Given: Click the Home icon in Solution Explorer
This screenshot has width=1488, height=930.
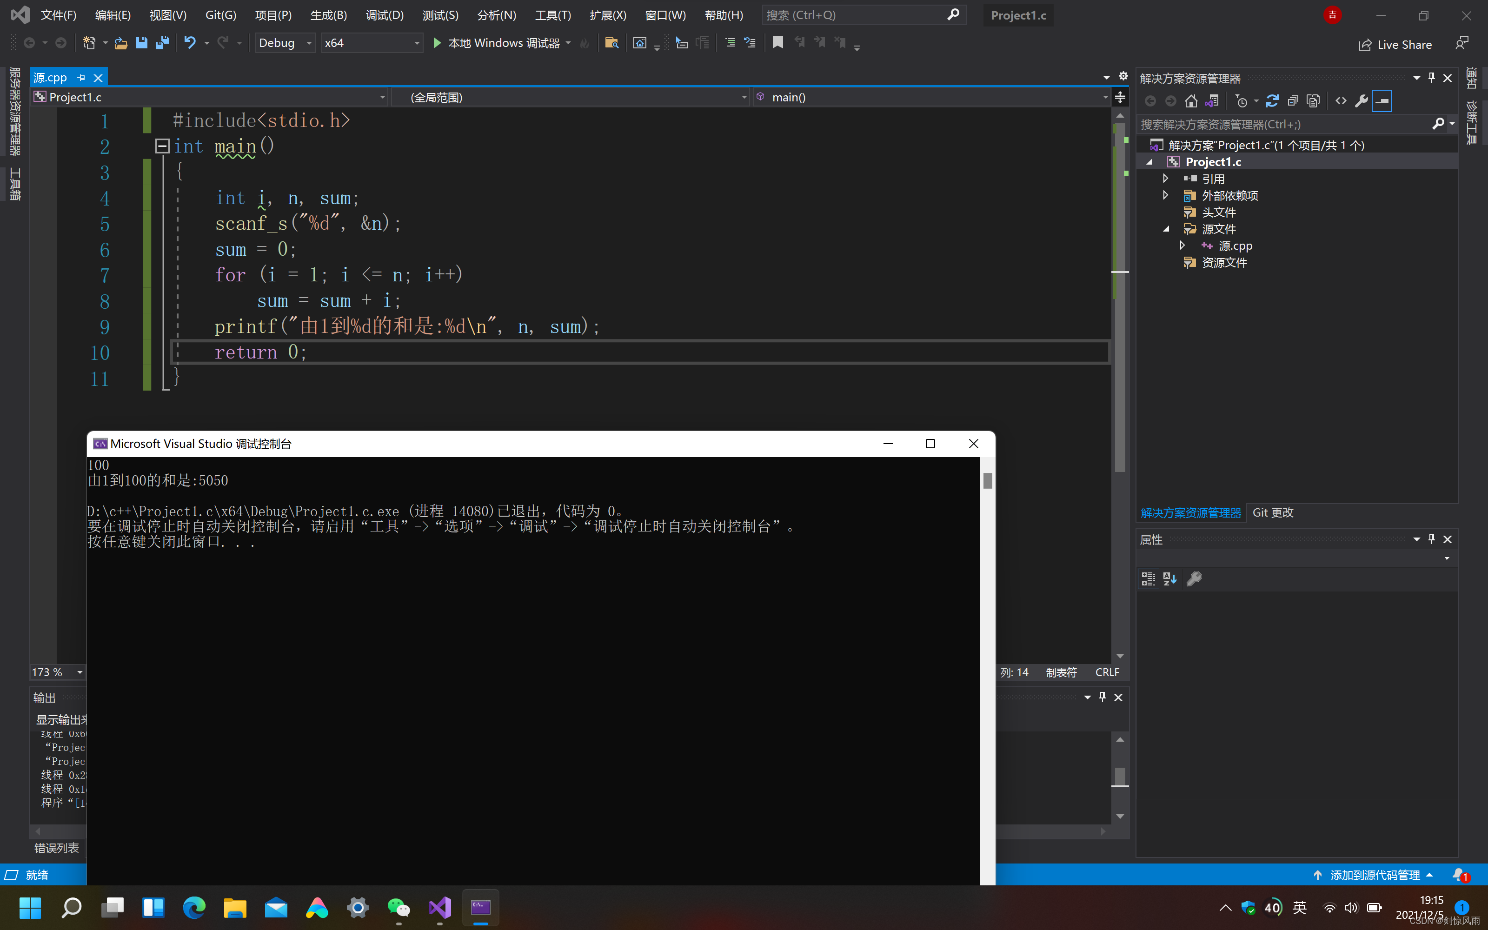Looking at the screenshot, I should 1191,101.
